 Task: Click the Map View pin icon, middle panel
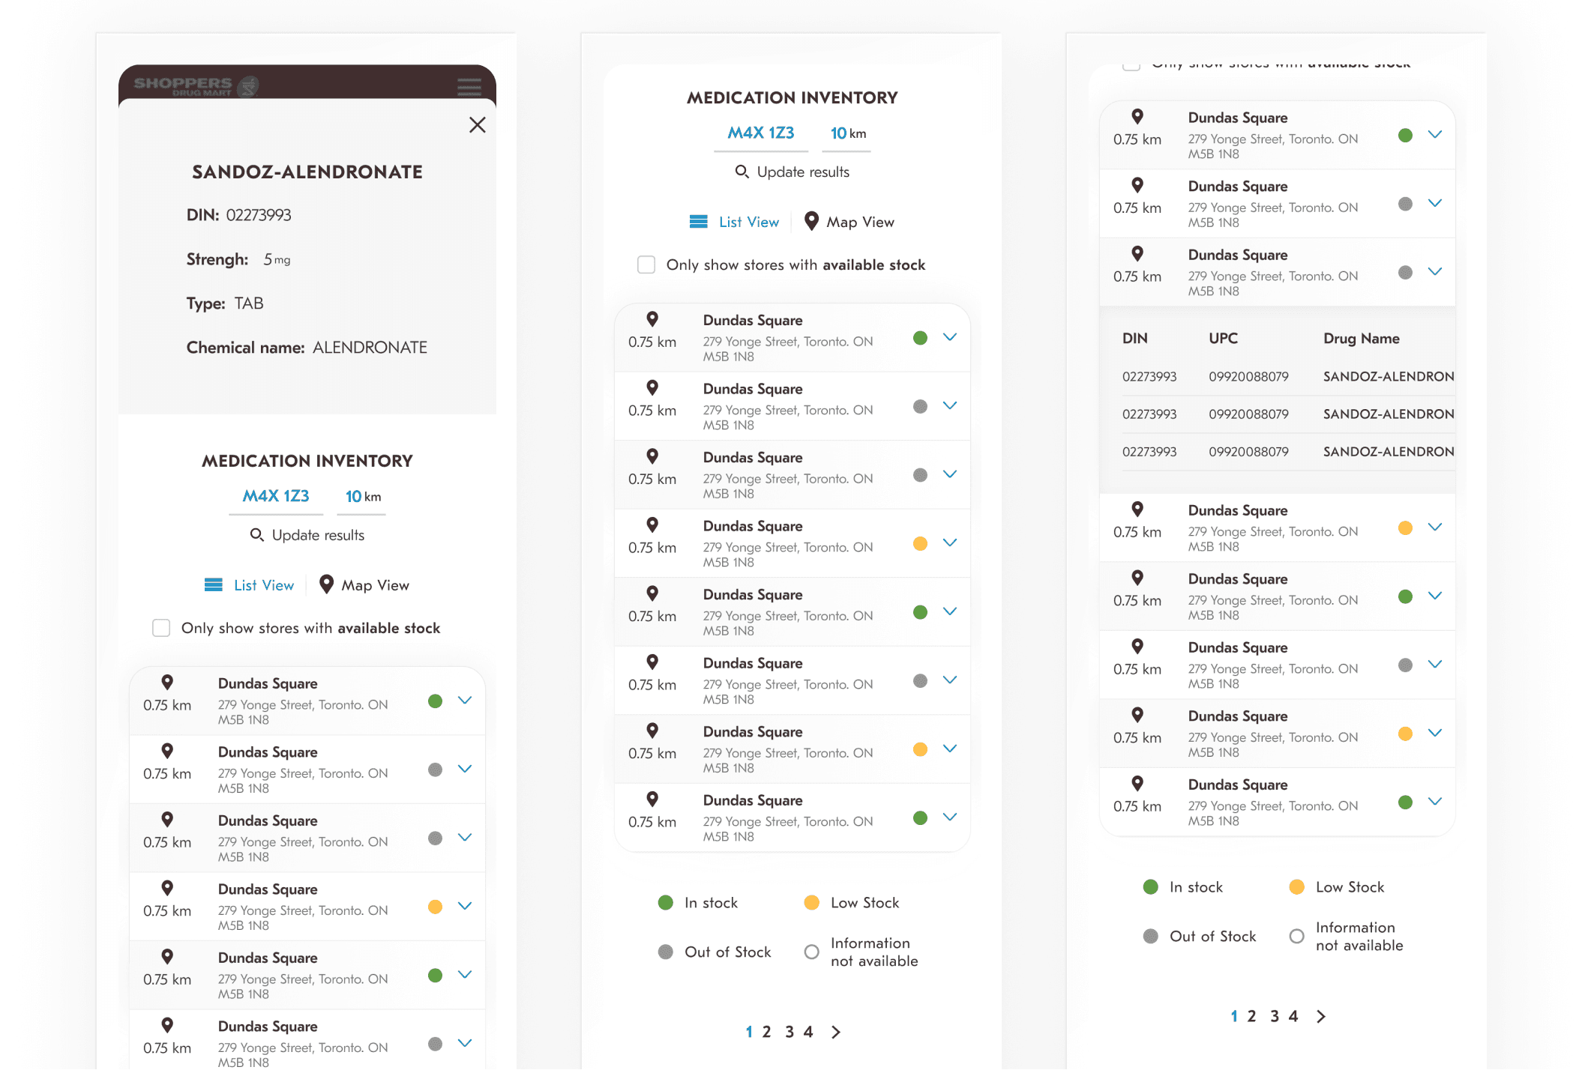coord(811,221)
